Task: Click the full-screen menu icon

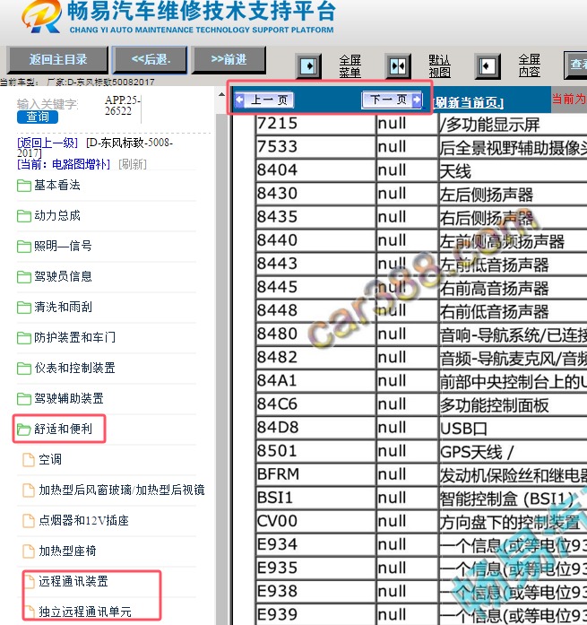Action: pos(308,65)
